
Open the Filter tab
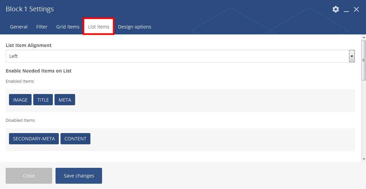click(x=42, y=27)
